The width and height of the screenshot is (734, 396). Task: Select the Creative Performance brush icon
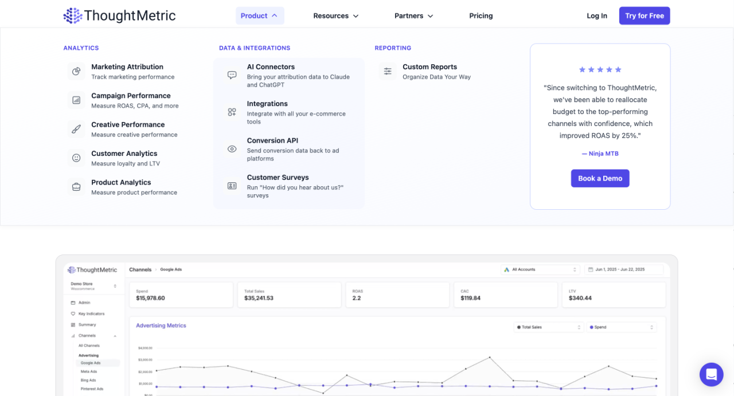[x=76, y=129]
